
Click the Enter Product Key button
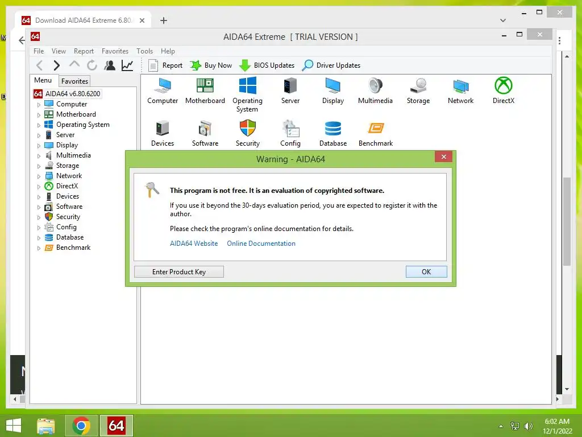click(x=179, y=271)
